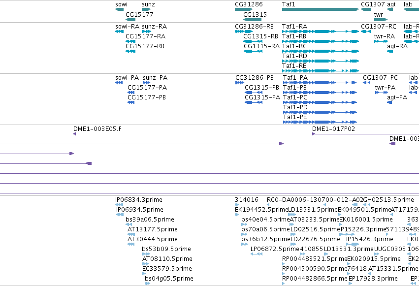Select the bs39a06.5prime EST glyph
419x286 pixels.
click(x=129, y=224)
